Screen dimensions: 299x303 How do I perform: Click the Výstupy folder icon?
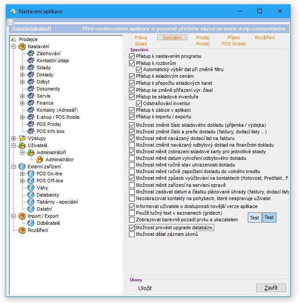click(22, 138)
